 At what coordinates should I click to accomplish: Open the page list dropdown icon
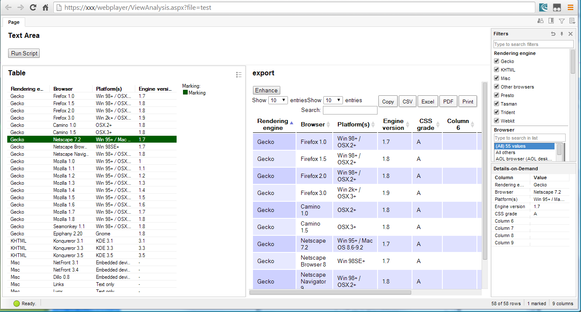[x=572, y=20]
